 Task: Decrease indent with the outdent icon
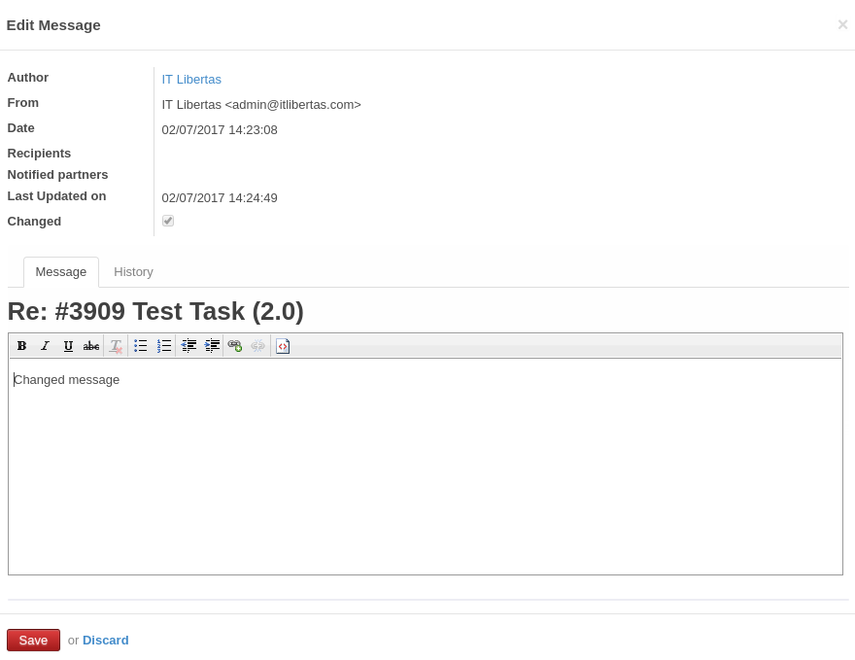click(x=188, y=346)
